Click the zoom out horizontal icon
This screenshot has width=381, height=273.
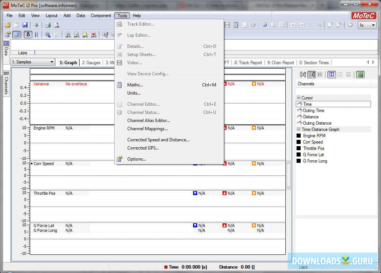[x=77, y=34]
